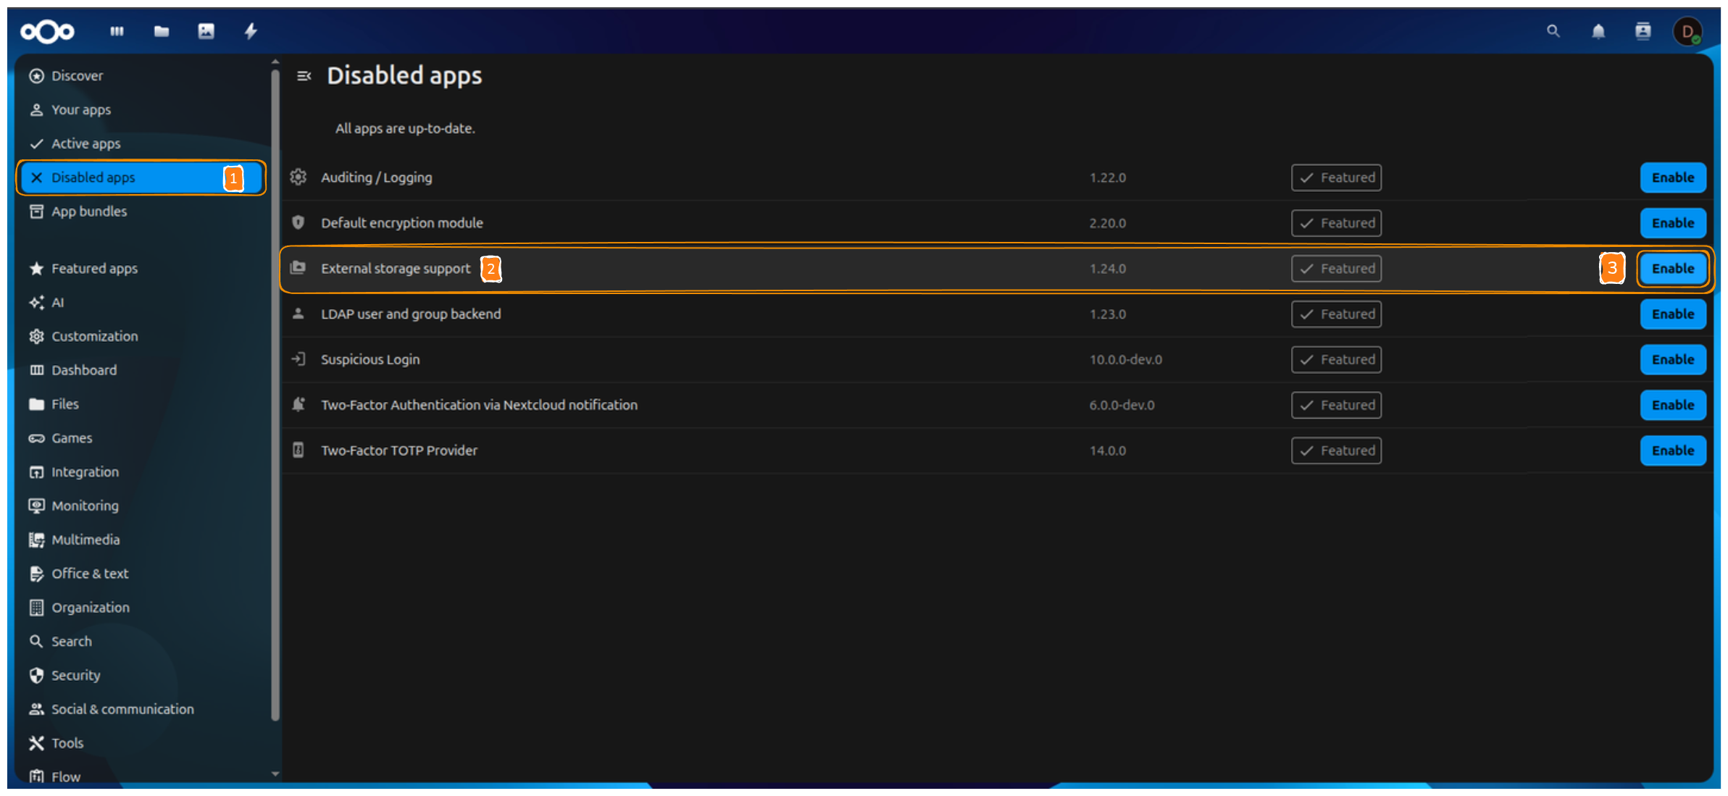Open the Nextcloud search icon

click(1552, 31)
